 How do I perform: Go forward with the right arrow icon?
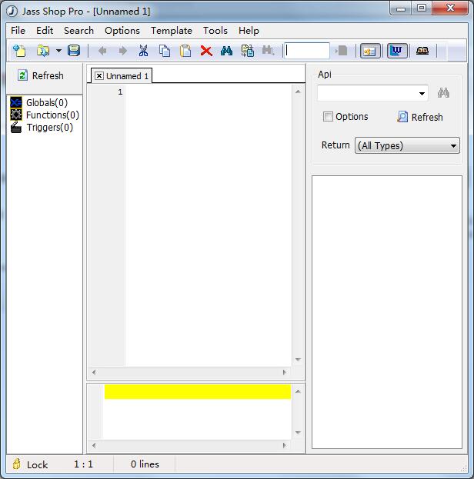[x=123, y=51]
